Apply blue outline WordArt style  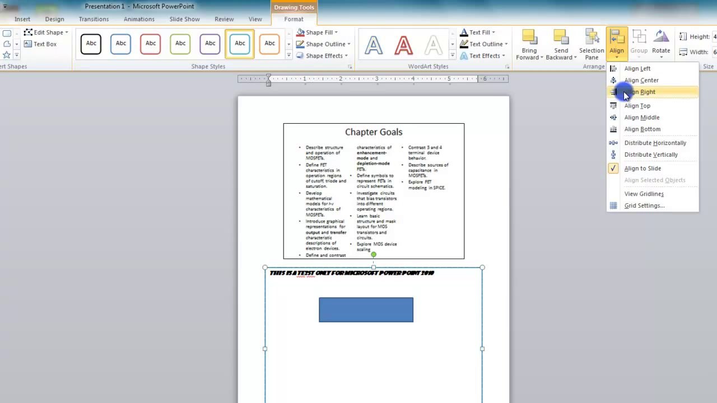(x=374, y=45)
